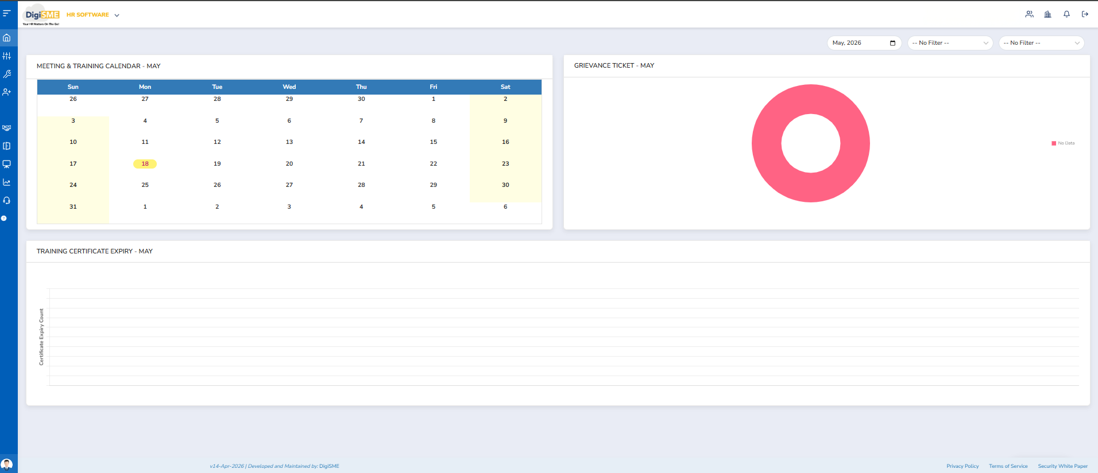
Task: Click the logout arrow icon
Action: point(1085,14)
